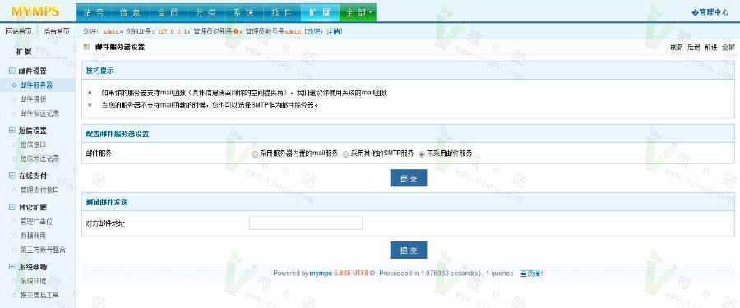Collapse the 邮件设置 sidebar section
Viewport: 740px width, 308px height.
point(12,71)
